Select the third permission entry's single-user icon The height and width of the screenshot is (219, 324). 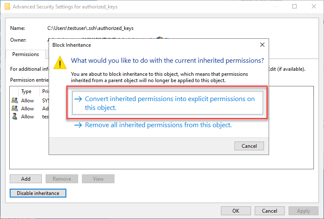pyautogui.click(x=15, y=117)
